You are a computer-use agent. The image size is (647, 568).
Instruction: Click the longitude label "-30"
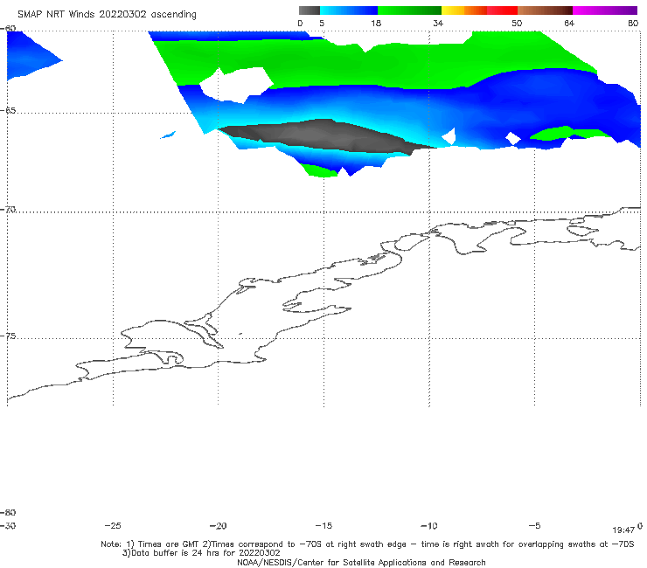(8, 526)
